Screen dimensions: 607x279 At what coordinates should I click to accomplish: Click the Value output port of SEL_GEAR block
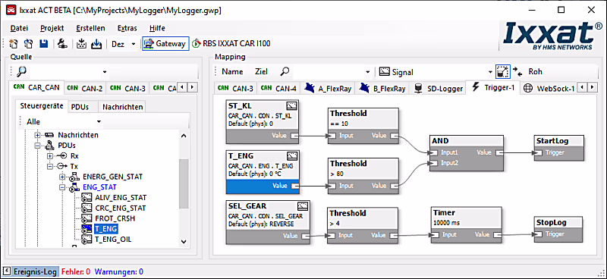point(306,236)
